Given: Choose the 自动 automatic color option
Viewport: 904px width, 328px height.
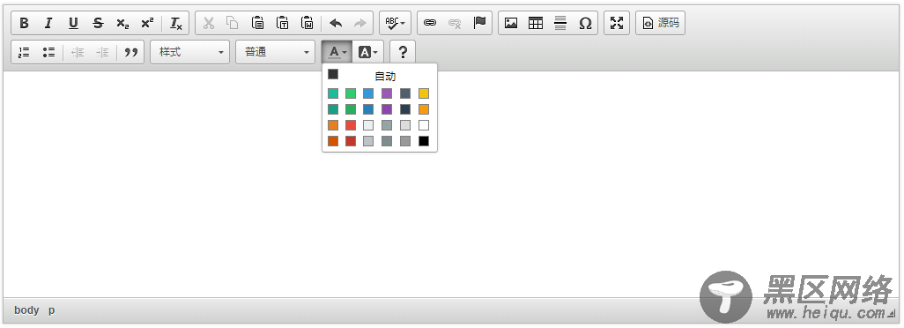Looking at the screenshot, I should click(x=380, y=75).
